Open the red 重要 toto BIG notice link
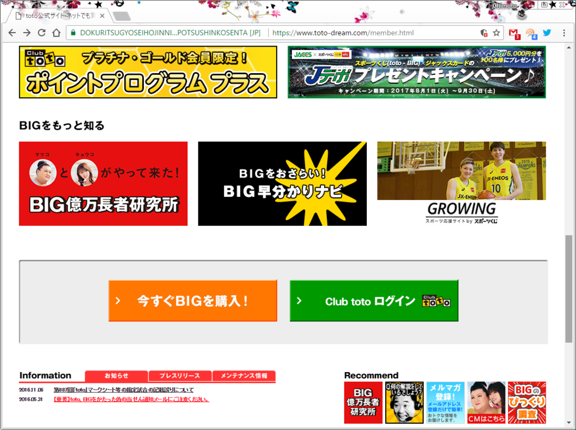 pyautogui.click(x=132, y=400)
